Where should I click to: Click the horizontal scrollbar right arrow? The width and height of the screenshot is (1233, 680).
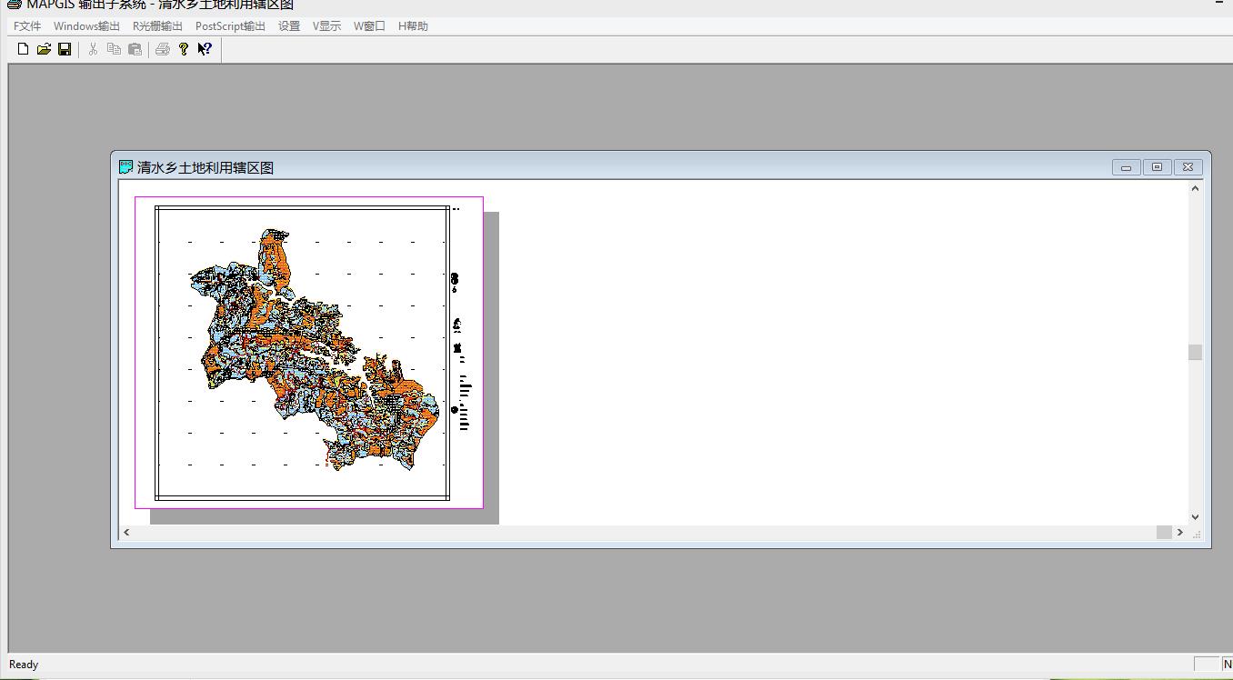pos(1180,532)
